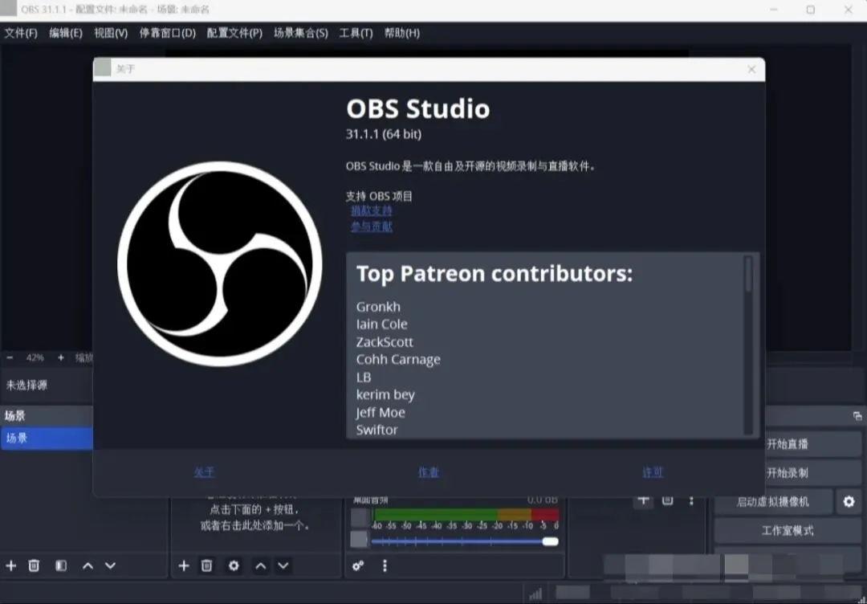Move scene up arrow in Scenes toolbar
The image size is (867, 604).
(x=88, y=565)
